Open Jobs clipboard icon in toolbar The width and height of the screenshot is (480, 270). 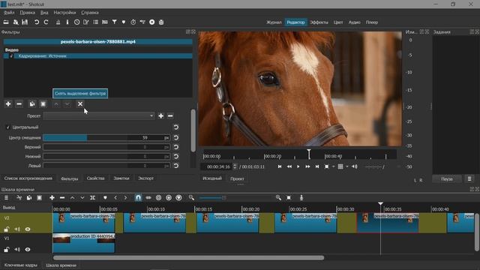pyautogui.click(x=161, y=22)
